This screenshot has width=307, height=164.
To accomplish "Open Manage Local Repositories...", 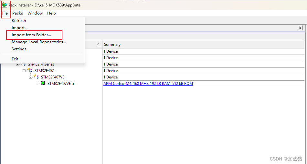I will click(x=39, y=42).
